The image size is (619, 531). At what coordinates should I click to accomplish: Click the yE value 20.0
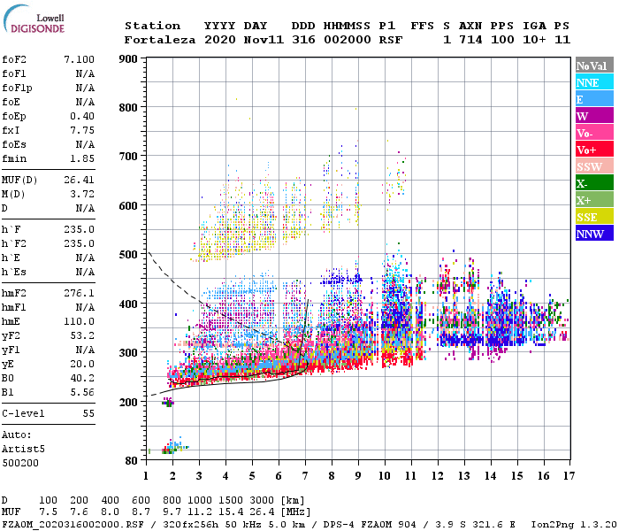tap(82, 364)
